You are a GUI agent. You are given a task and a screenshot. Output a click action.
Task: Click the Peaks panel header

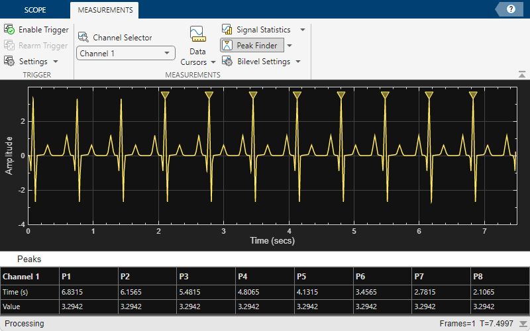click(x=29, y=260)
